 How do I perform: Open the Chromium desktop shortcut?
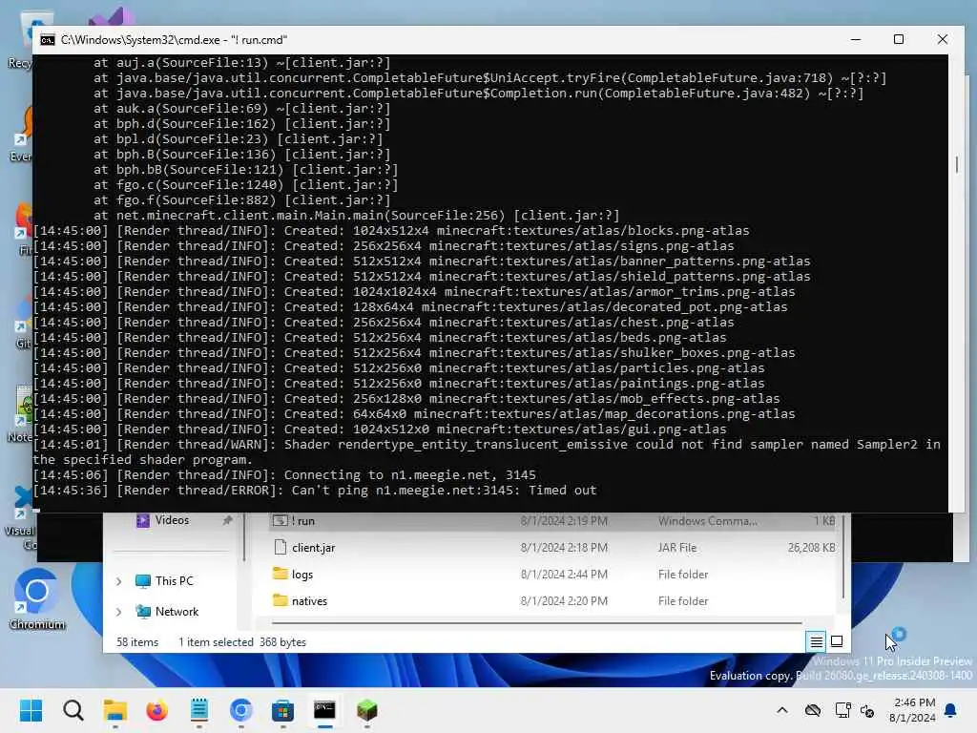[x=36, y=599]
